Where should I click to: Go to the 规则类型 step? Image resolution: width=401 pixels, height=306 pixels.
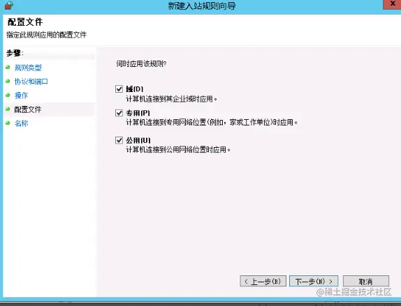click(x=28, y=68)
